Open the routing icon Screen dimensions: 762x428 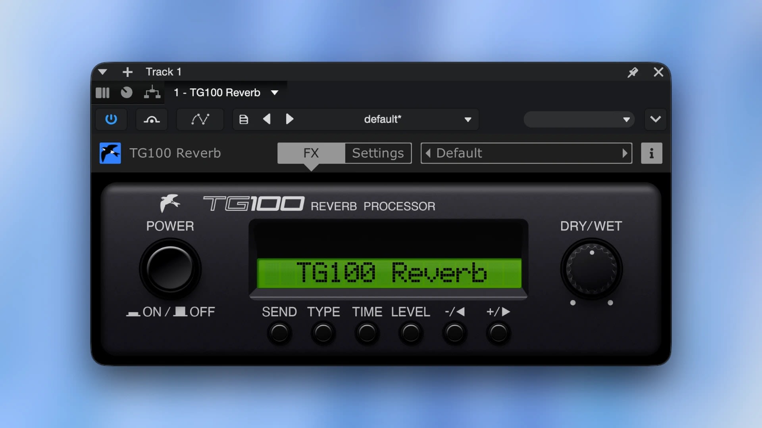pos(152,92)
